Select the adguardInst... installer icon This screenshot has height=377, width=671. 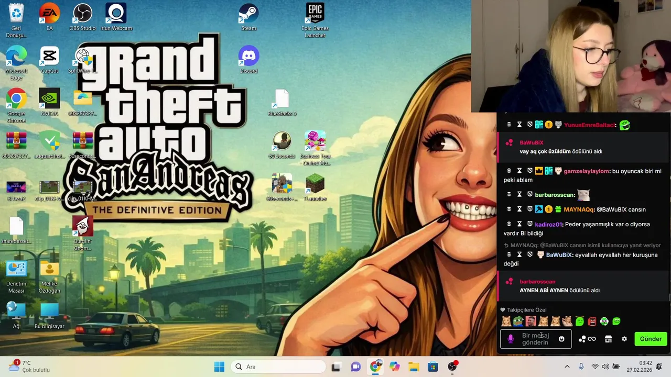pyautogui.click(x=49, y=145)
